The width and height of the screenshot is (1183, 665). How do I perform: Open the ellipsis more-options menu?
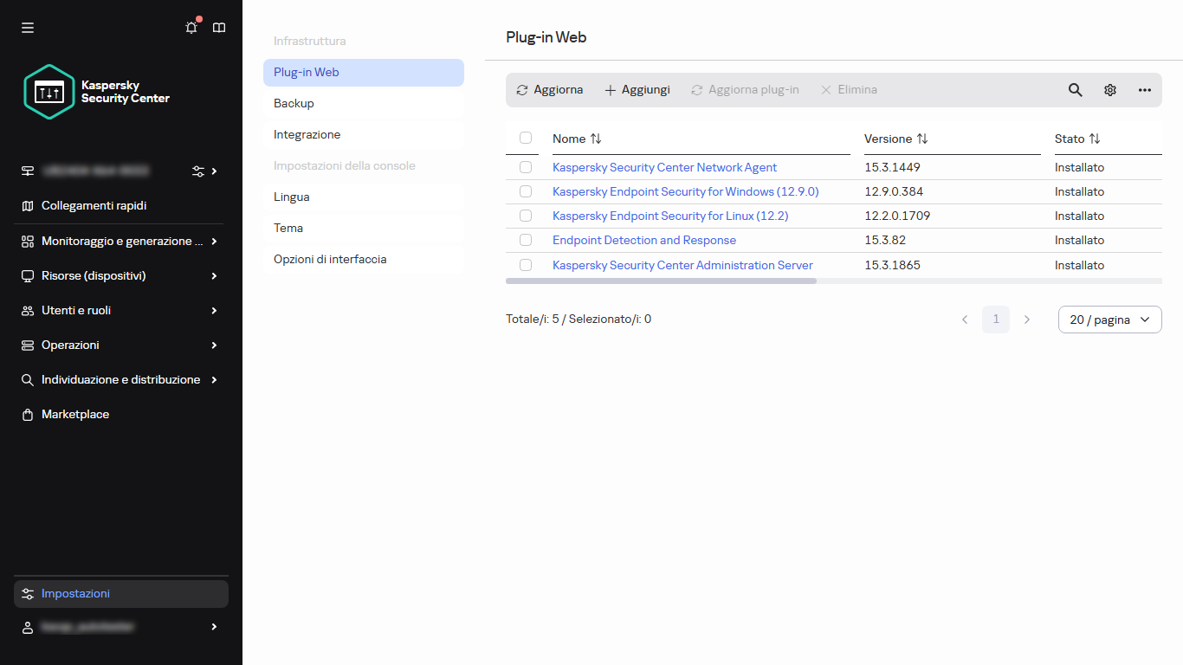coord(1145,89)
